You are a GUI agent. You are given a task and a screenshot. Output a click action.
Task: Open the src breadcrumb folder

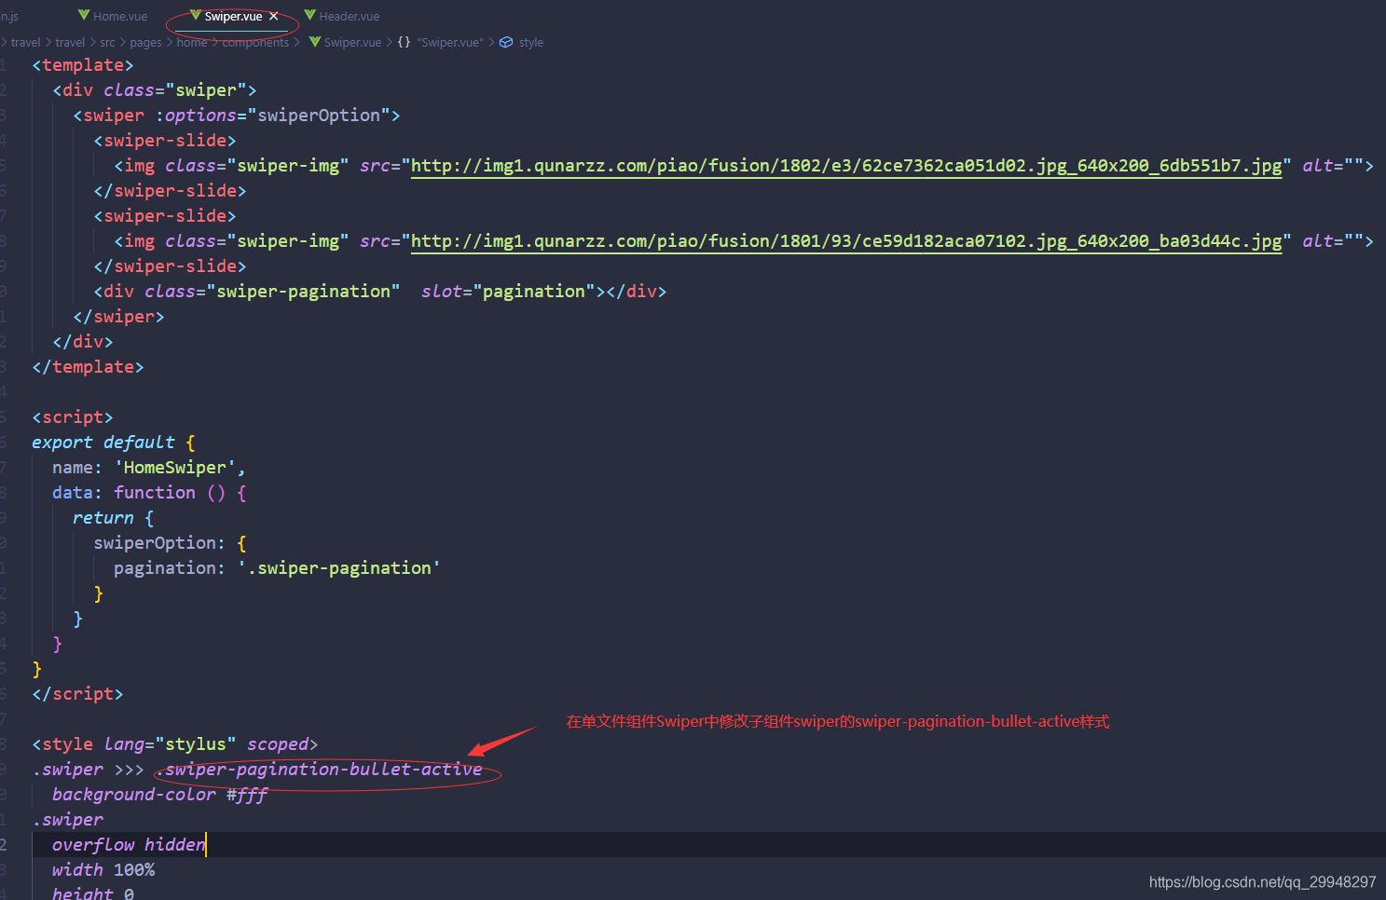(107, 42)
